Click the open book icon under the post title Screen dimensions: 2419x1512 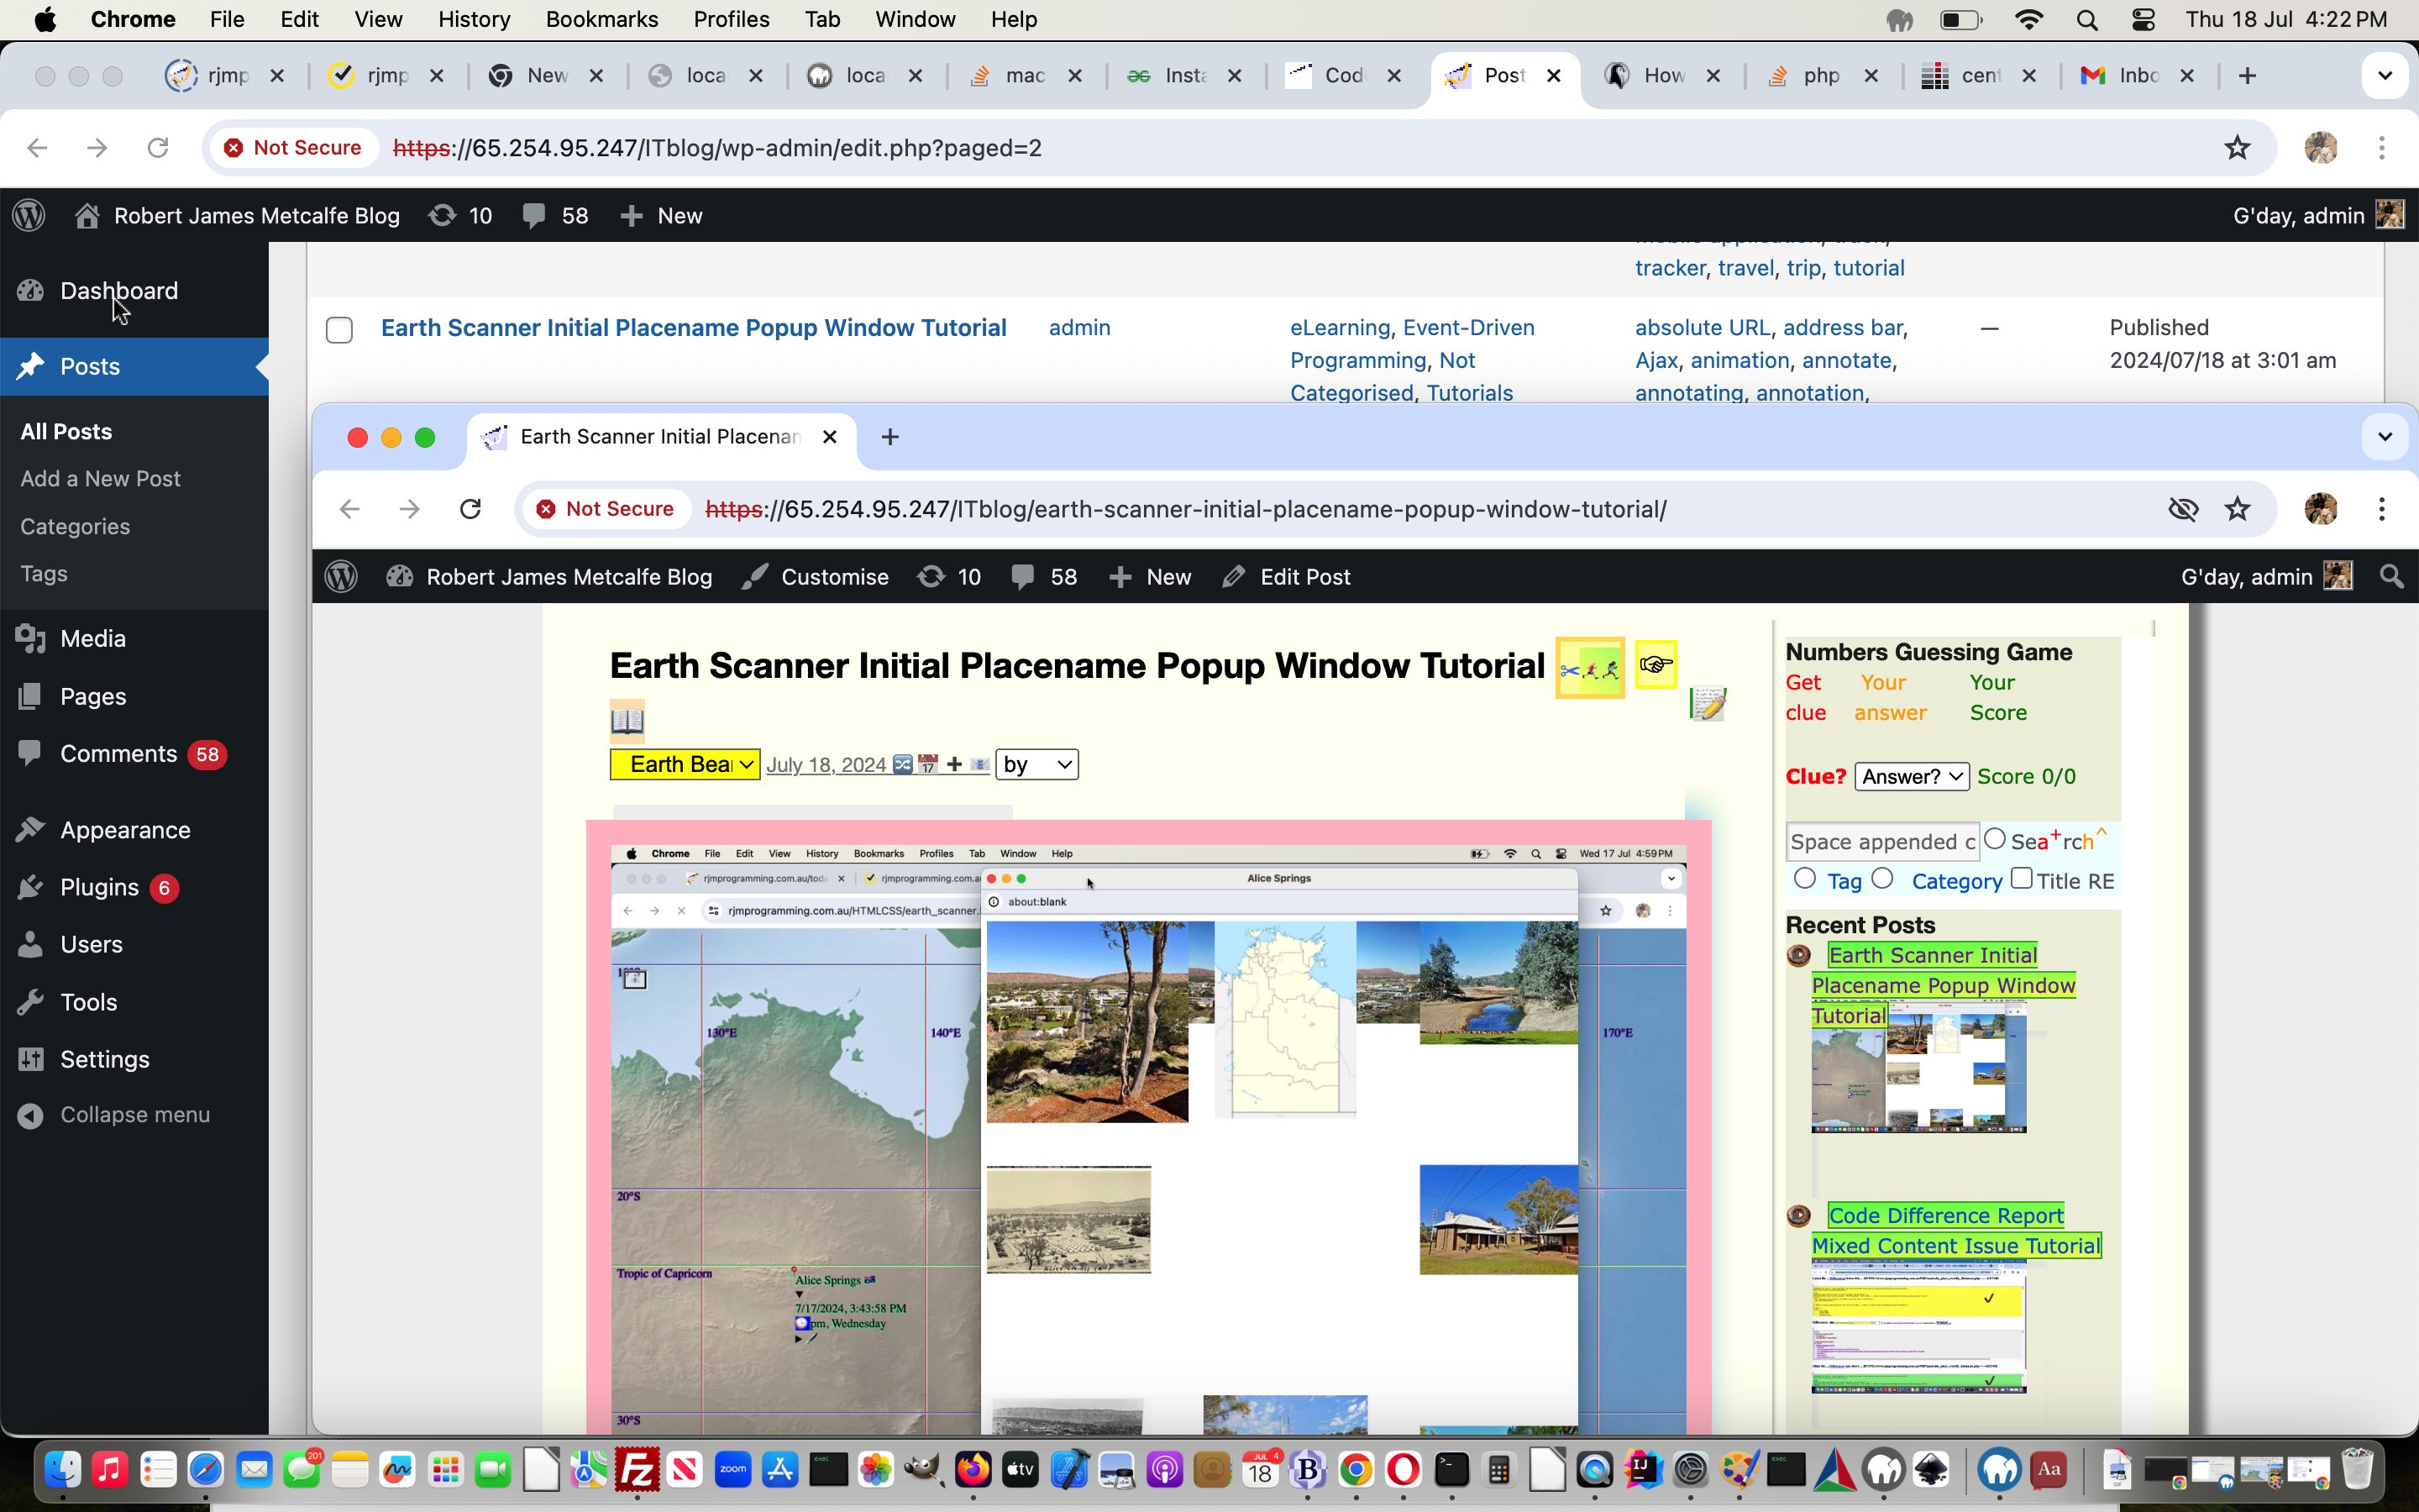coord(627,721)
